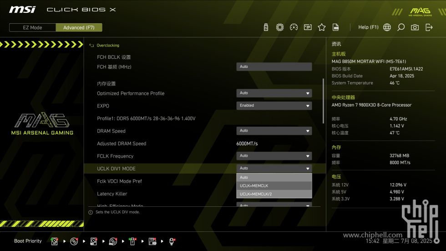
Task: Open Help (F1)
Action: coord(368,27)
